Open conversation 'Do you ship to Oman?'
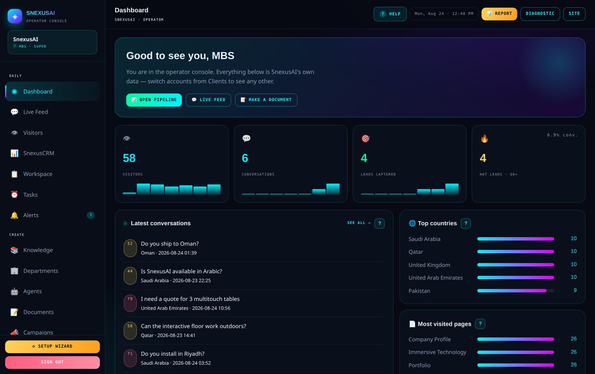 (x=254, y=248)
